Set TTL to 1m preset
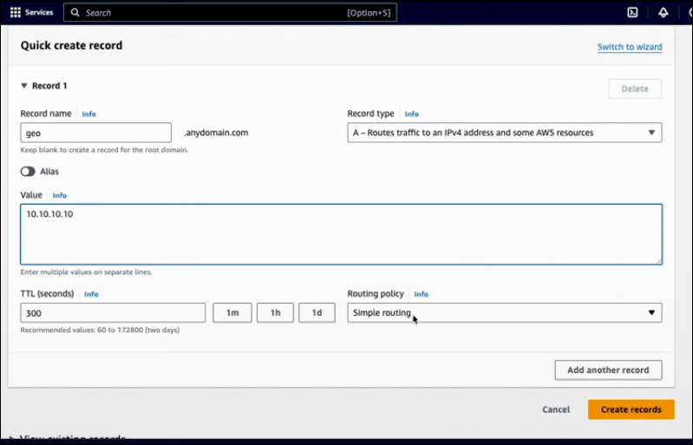This screenshot has width=693, height=445. [232, 313]
